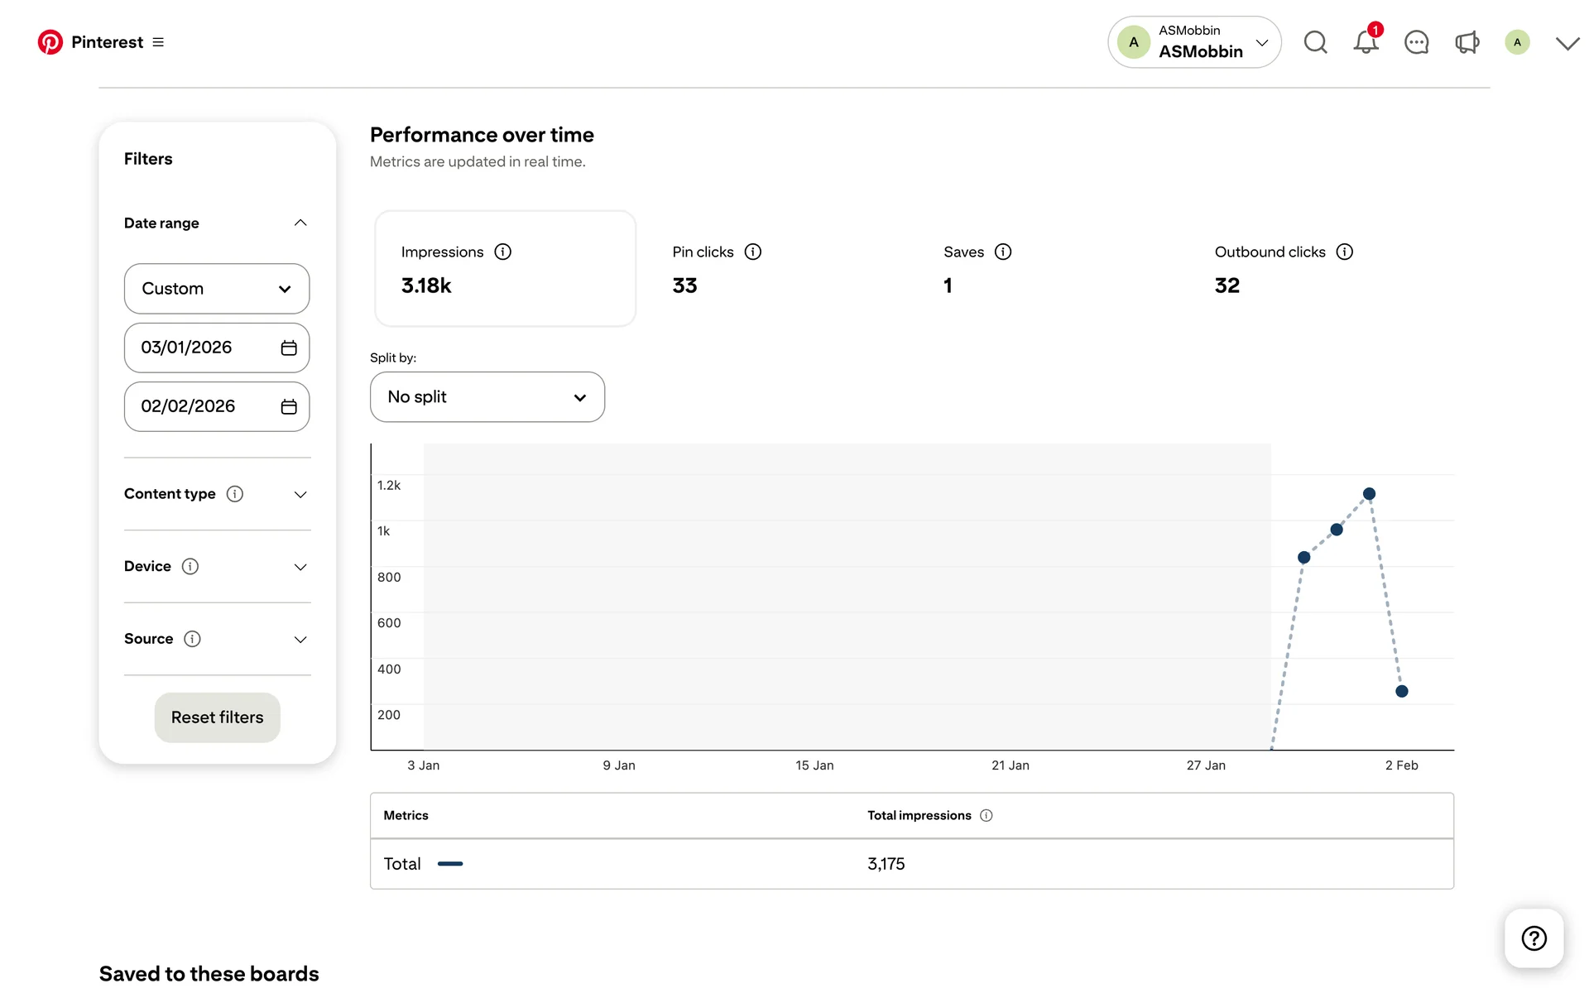Show info for Outbound clicks metric
This screenshot has height=993, width=1589.
pos(1344,252)
